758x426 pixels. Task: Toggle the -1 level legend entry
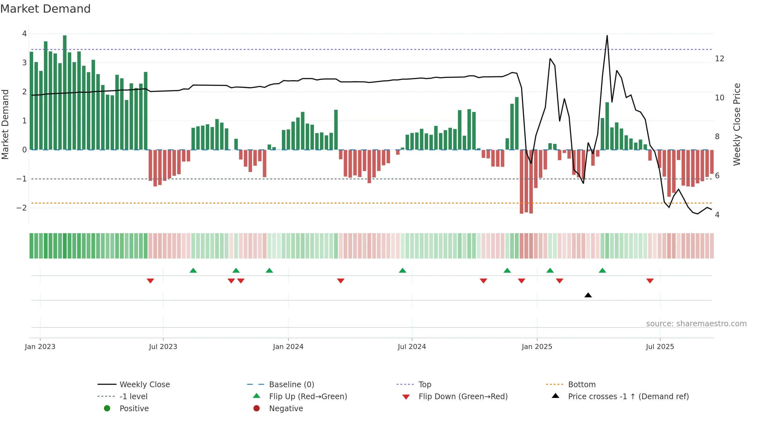pos(123,396)
